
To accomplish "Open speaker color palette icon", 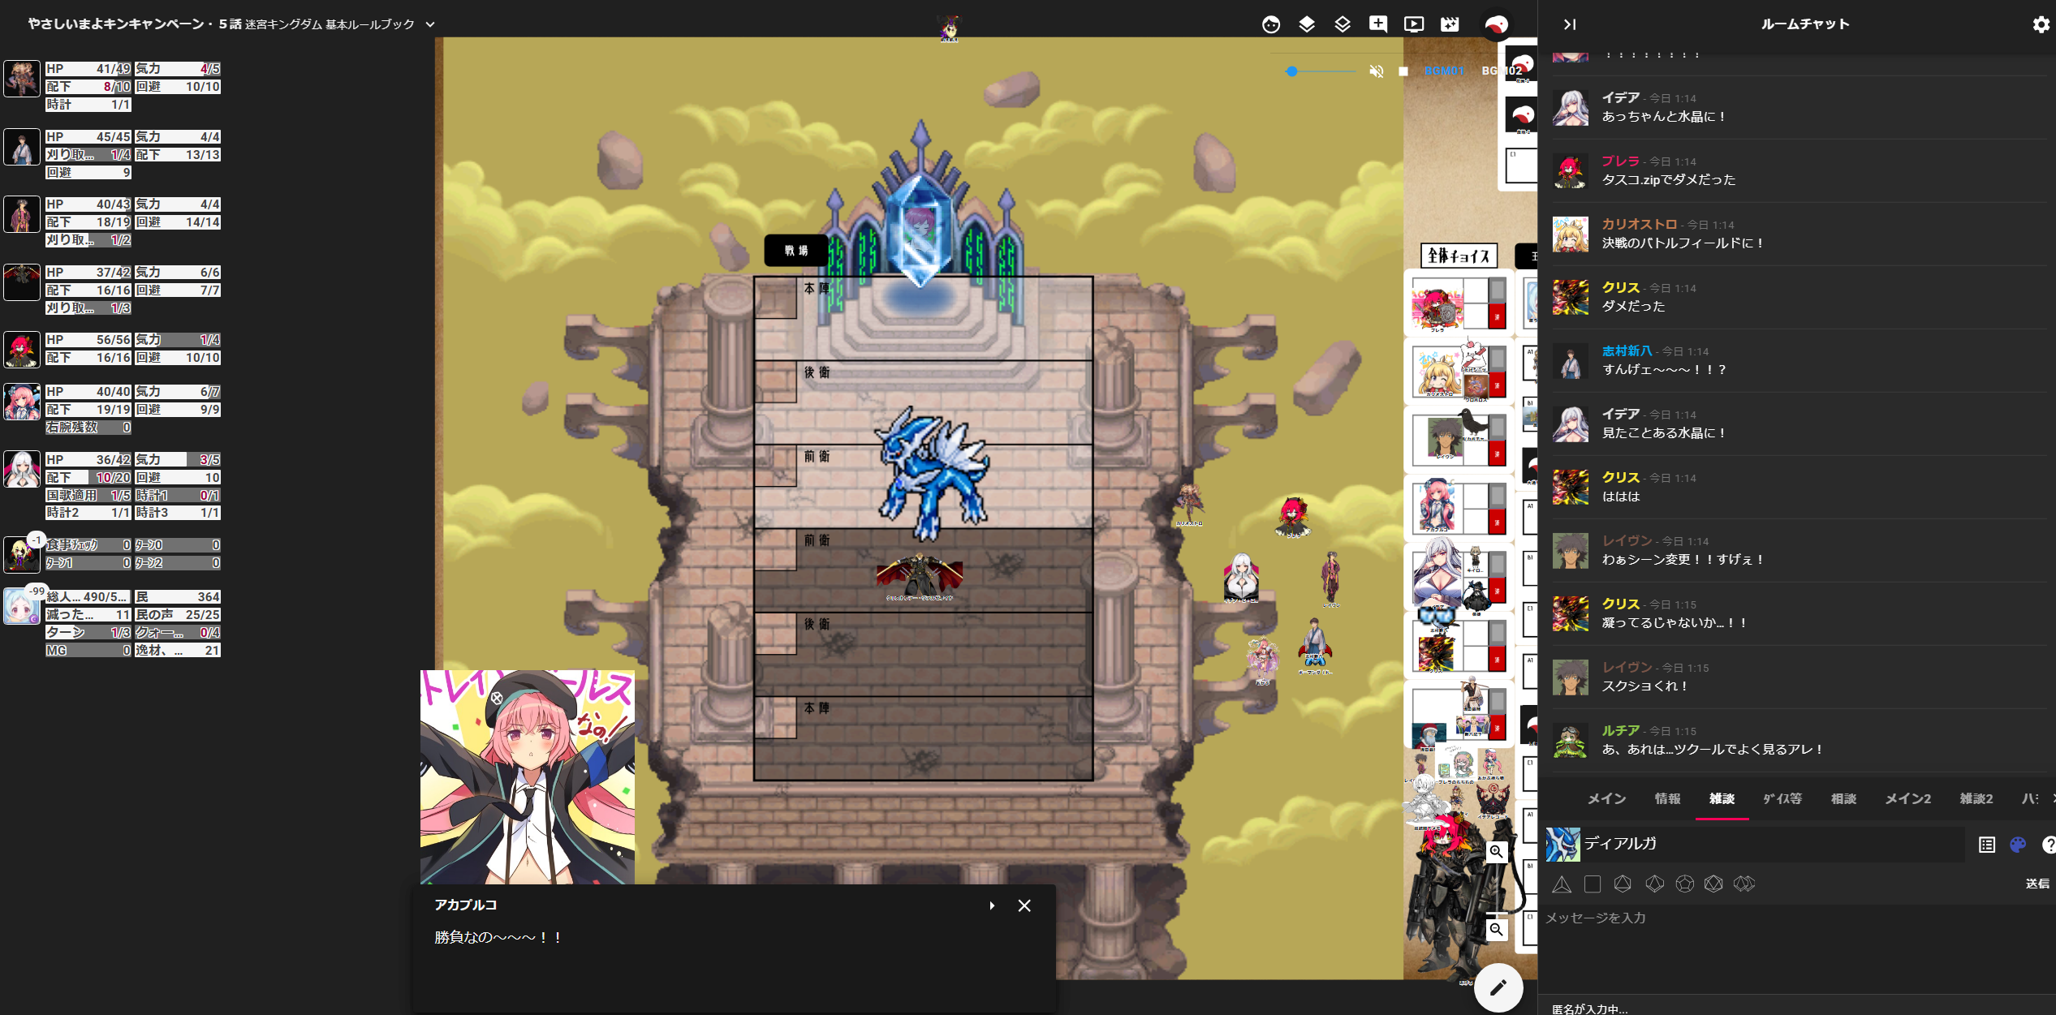I will (x=2018, y=845).
